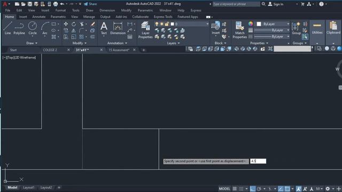Viewport: 342px width, 192px height.
Task: Toggle annotation visibility in status bar
Action: [x=299, y=189]
